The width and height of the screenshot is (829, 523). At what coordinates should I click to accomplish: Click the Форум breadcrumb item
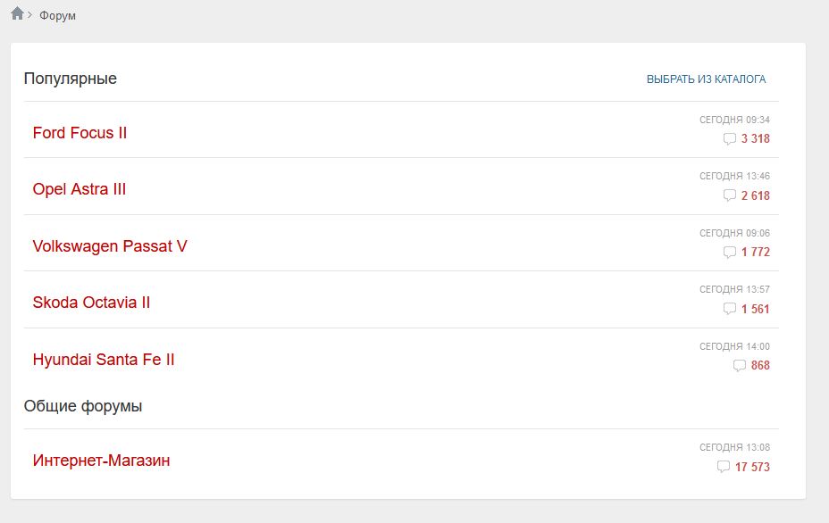coord(57,16)
